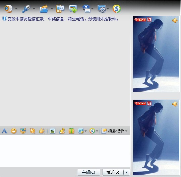This screenshot has height=177, width=181.
Task: Click LV7 diamond badge on upper avatar
Action: [x=140, y=20]
